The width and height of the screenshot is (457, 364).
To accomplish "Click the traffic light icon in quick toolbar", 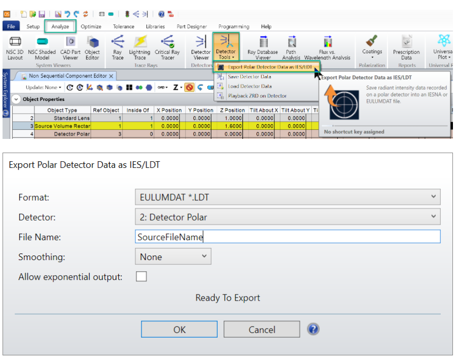I will coord(127,14).
